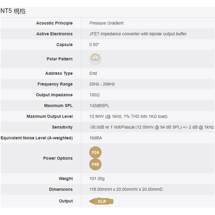Click the 16dBA noise level value
215x215 pixels.
click(x=96, y=138)
